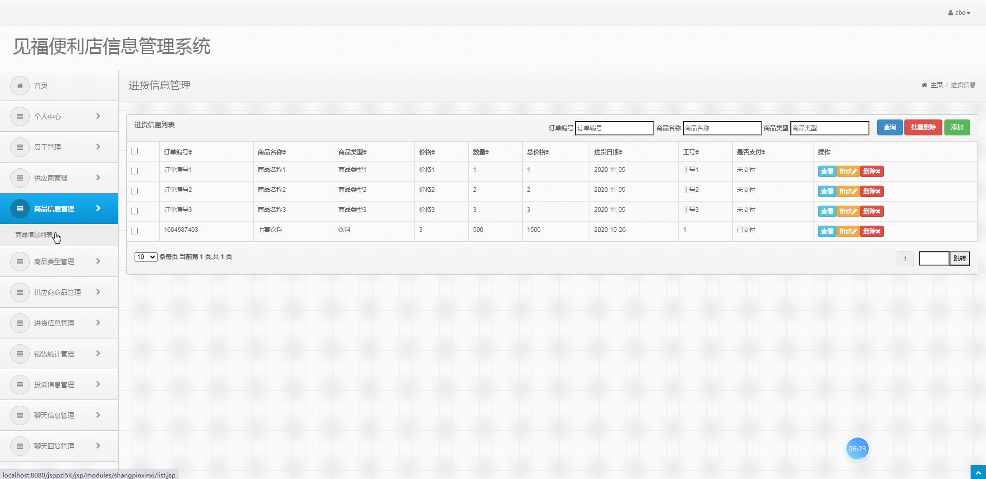Viewport: 986px width, 479px height.
Task: Click the 商品名称 search field
Action: pos(722,128)
